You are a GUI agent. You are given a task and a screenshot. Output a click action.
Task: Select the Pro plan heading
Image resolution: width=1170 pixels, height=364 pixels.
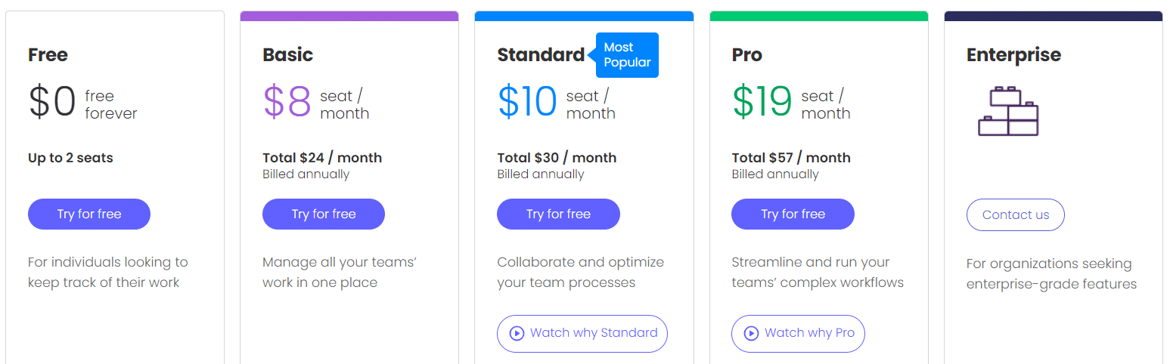[x=746, y=55]
